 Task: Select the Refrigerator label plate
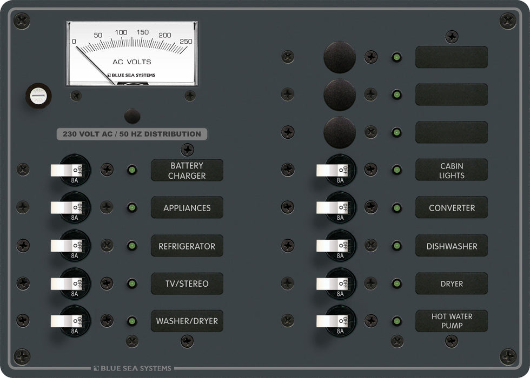pyautogui.click(x=187, y=246)
